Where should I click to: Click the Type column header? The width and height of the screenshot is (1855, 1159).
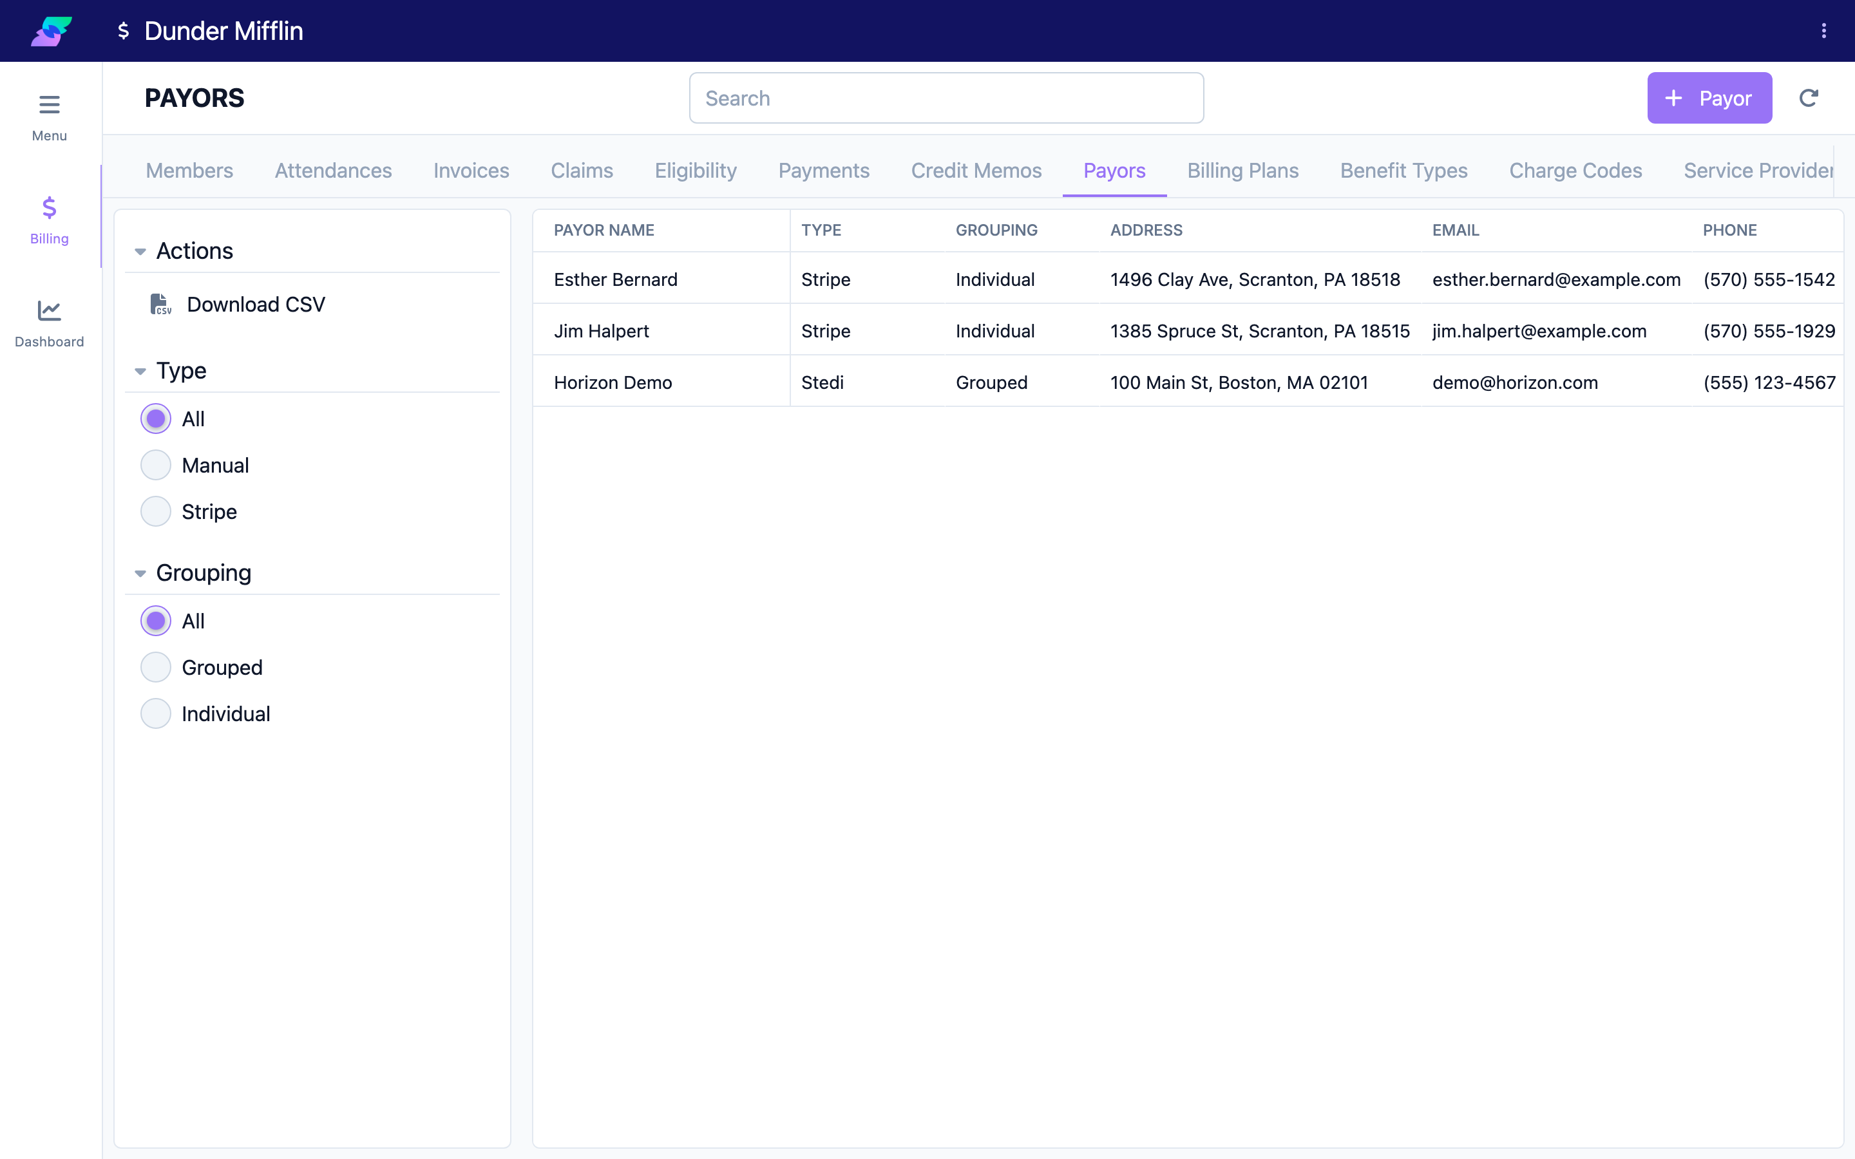821,230
